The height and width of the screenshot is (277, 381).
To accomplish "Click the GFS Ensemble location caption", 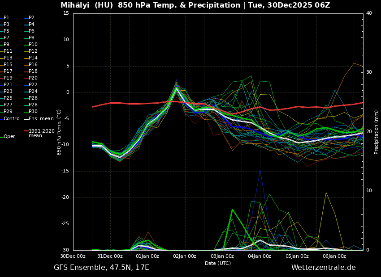I will click(101, 268).
